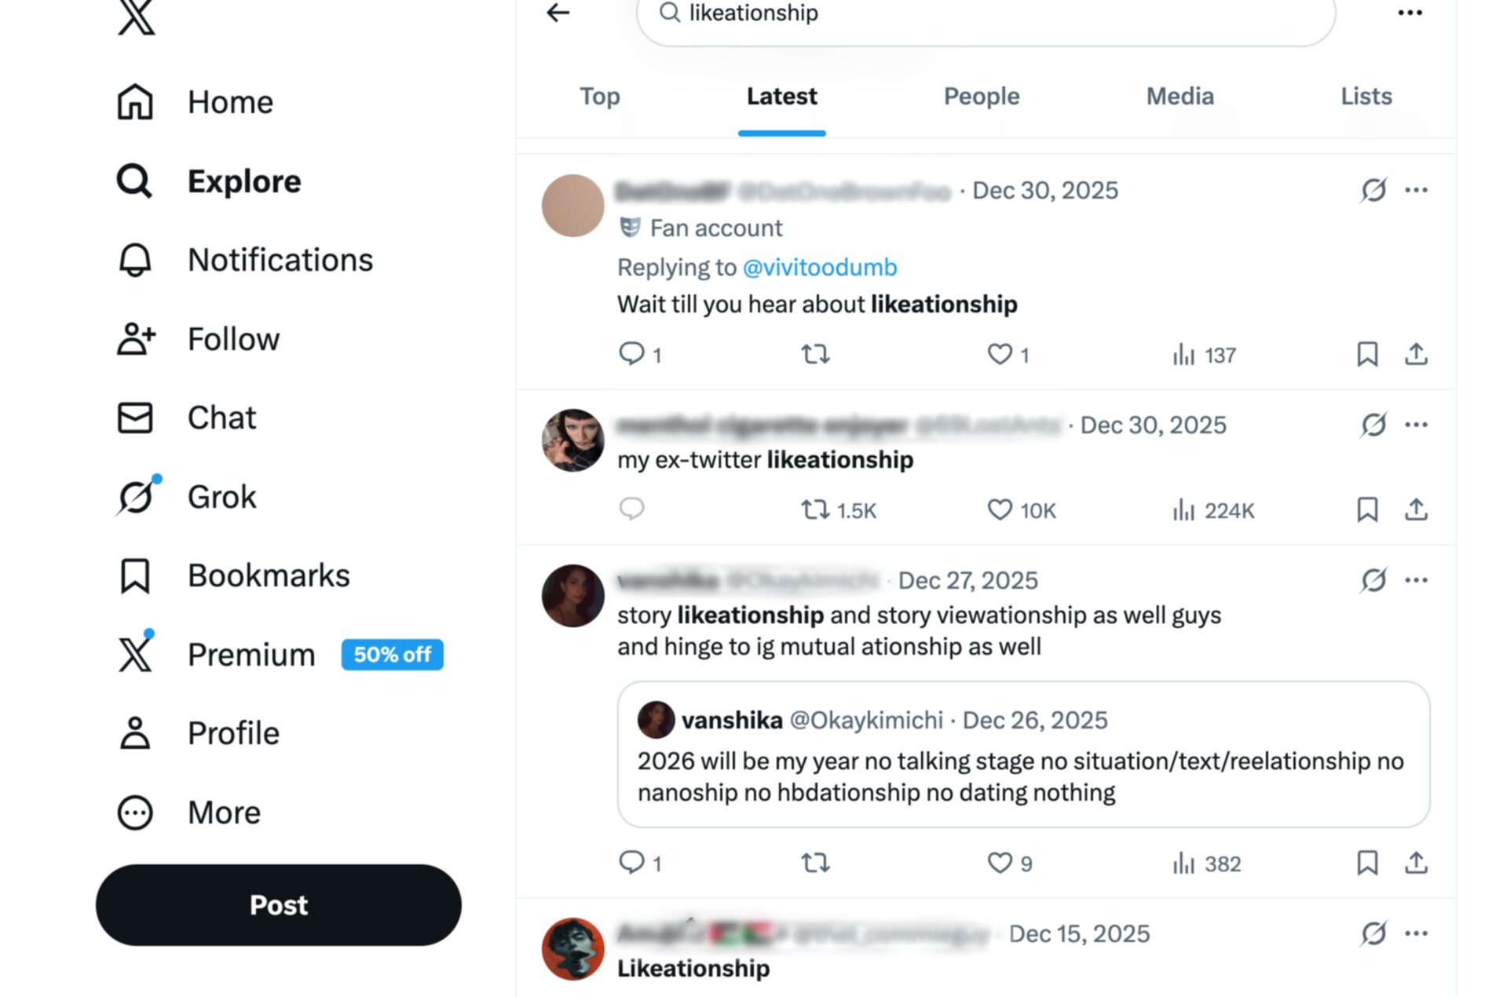Open Grok from the left navigation

click(221, 497)
